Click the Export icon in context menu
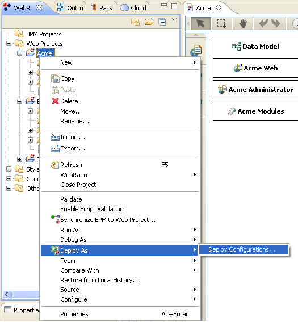 click(x=55, y=148)
